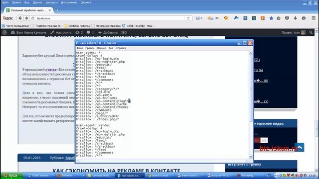The height and width of the screenshot is (179, 319).
Task: Open the Firefox Инструменты menu
Action: [69, 2]
